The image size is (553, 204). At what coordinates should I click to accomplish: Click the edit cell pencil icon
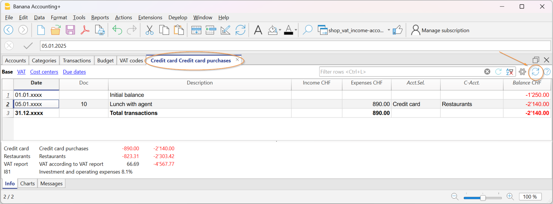[x=225, y=30]
